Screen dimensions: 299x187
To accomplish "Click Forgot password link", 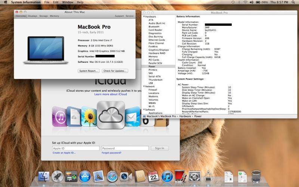I will 111,153.
